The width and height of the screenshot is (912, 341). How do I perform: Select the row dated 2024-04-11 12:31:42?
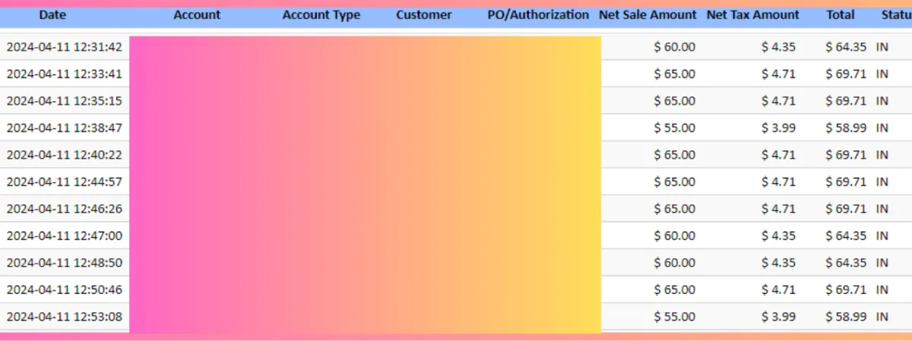[456, 46]
